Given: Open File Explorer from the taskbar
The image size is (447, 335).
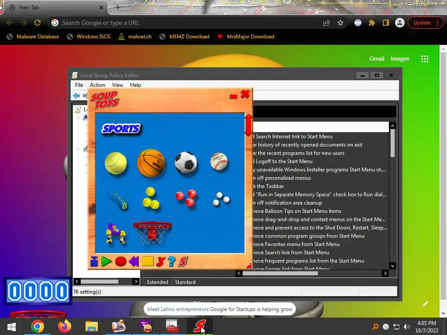Looking at the screenshot, I should (x=92, y=326).
